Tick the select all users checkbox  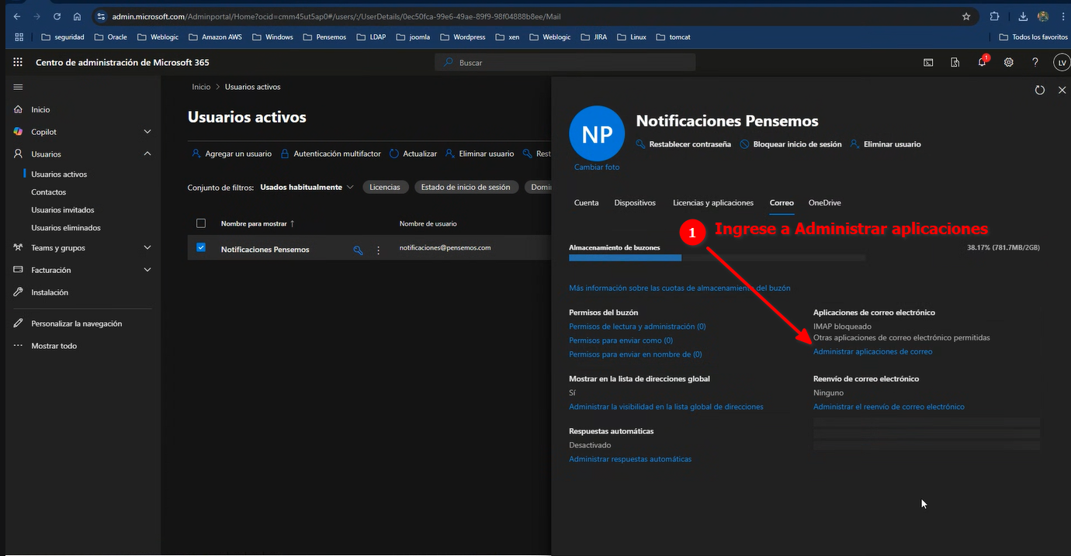point(201,223)
